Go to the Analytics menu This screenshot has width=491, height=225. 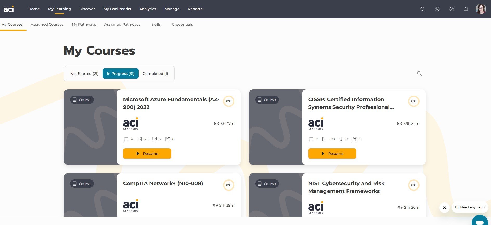[x=148, y=9]
